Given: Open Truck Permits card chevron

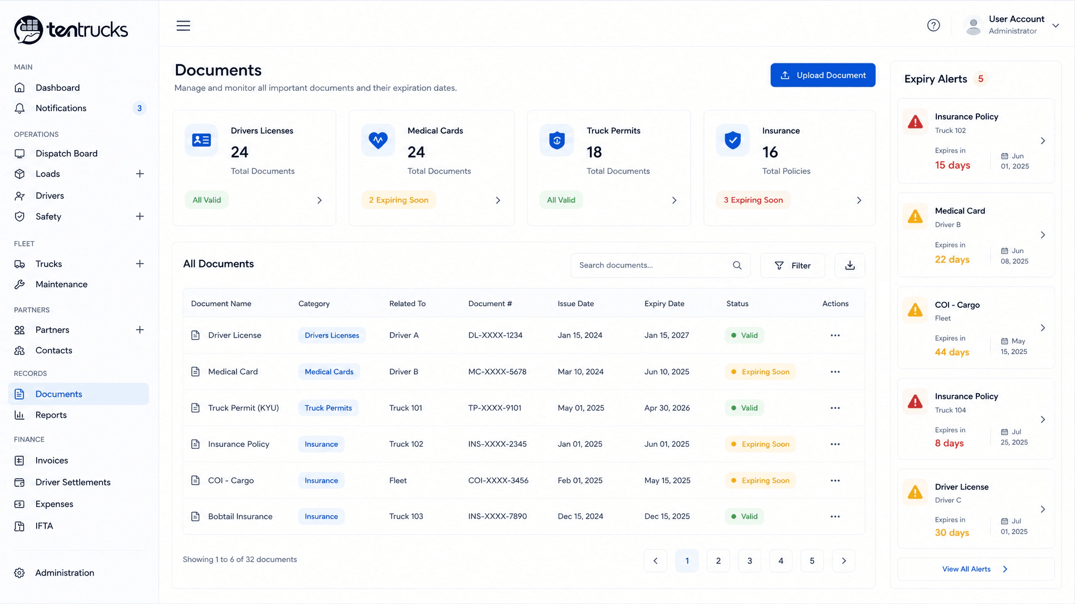Looking at the screenshot, I should point(674,200).
